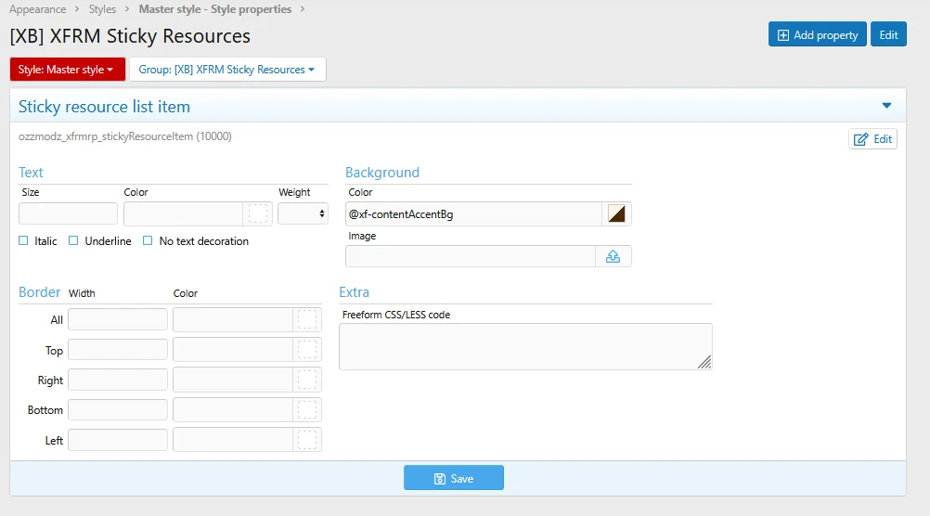
Task: Collapse the Sticky resource list item section
Action: 886,106
